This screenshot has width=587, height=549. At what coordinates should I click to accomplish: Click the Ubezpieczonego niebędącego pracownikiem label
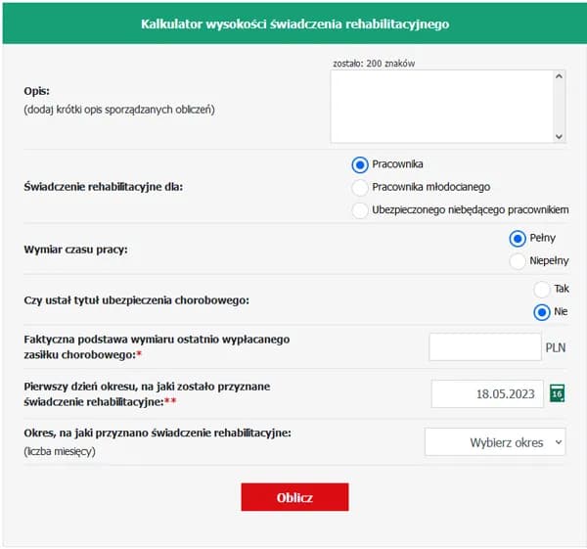(x=470, y=209)
